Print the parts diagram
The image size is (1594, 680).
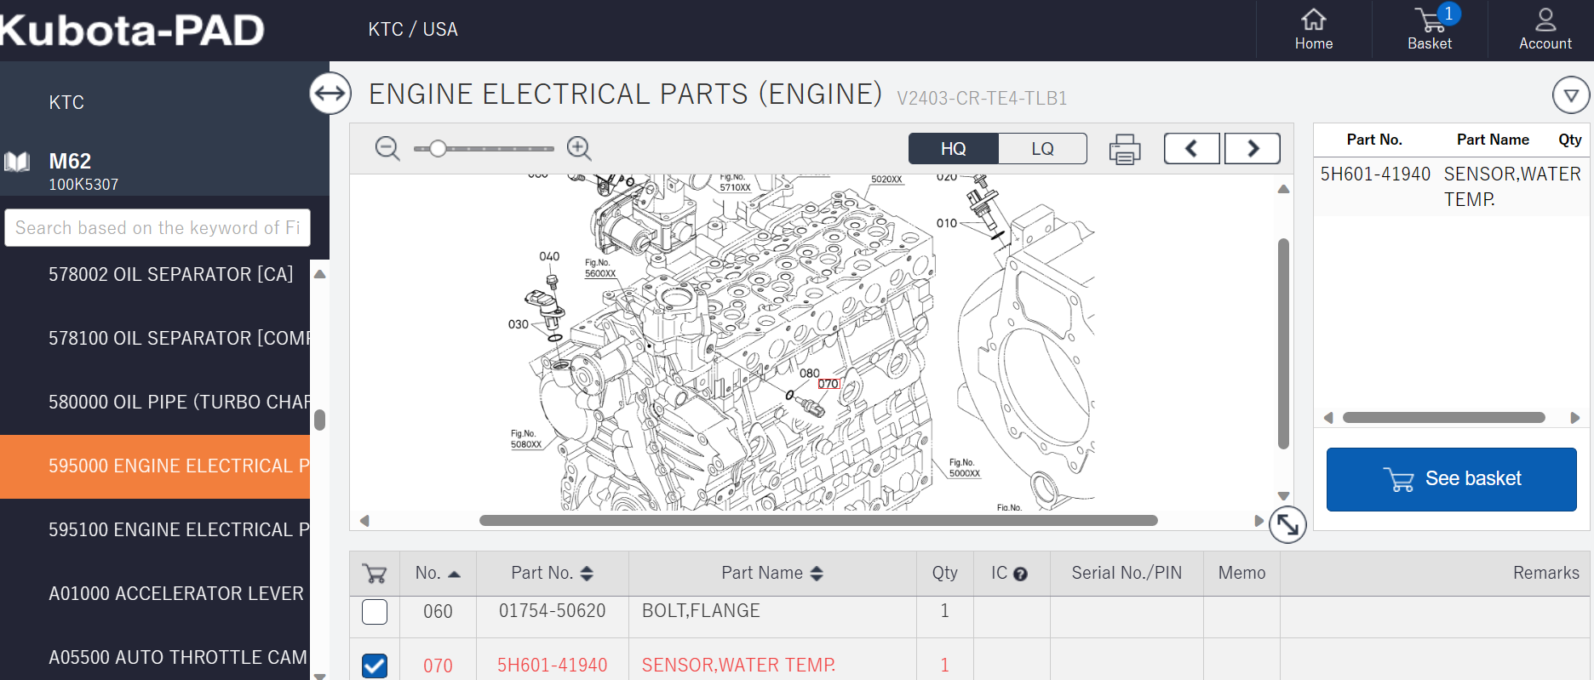tap(1125, 149)
